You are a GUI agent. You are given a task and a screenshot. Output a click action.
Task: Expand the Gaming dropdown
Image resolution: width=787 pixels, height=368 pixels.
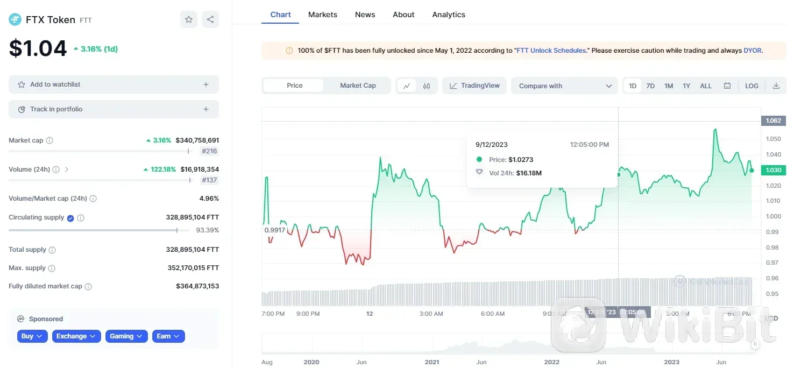(x=126, y=336)
